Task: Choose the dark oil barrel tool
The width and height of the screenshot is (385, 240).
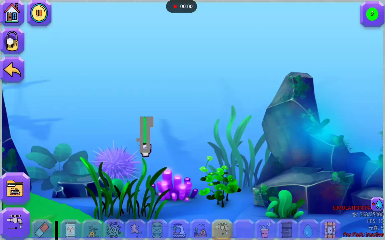Action: (x=287, y=230)
